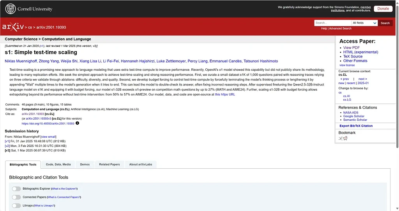Turn on the Litmaps toggle
Screen dimensions: 399x211
tap(16, 206)
